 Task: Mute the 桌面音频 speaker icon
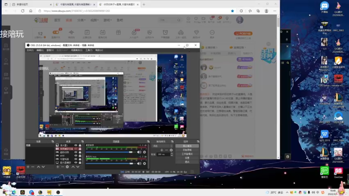coord(139,152)
